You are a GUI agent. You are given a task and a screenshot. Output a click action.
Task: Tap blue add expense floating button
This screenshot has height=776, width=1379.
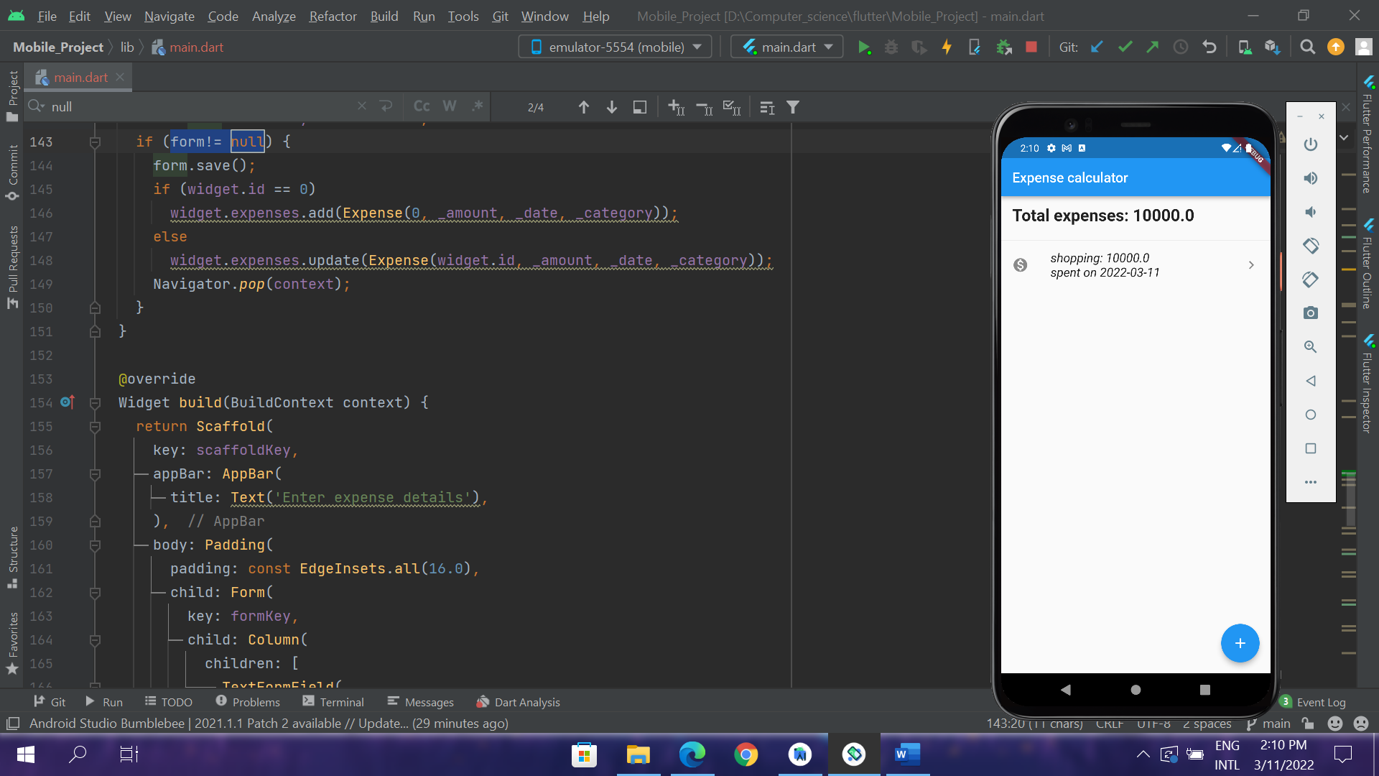[1240, 643]
